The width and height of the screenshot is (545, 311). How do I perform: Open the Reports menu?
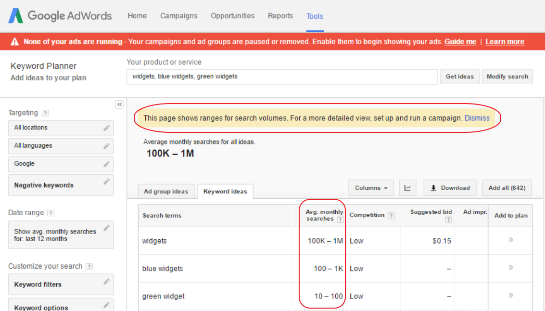[x=280, y=16]
